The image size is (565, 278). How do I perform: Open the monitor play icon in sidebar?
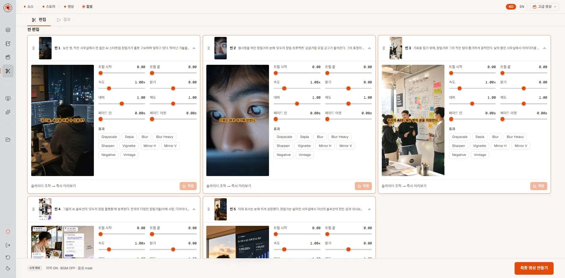click(8, 99)
